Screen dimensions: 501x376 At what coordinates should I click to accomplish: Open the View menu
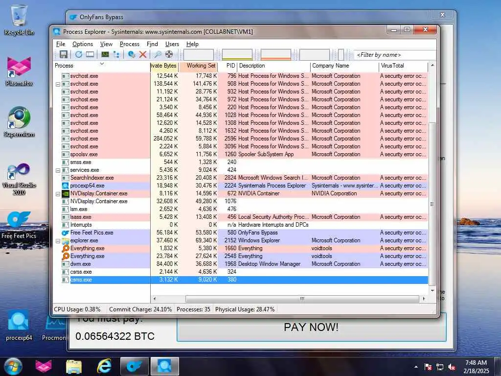point(106,44)
